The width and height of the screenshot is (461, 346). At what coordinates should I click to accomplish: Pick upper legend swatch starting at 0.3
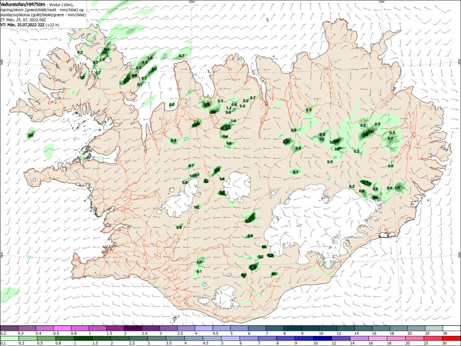pos(27,328)
